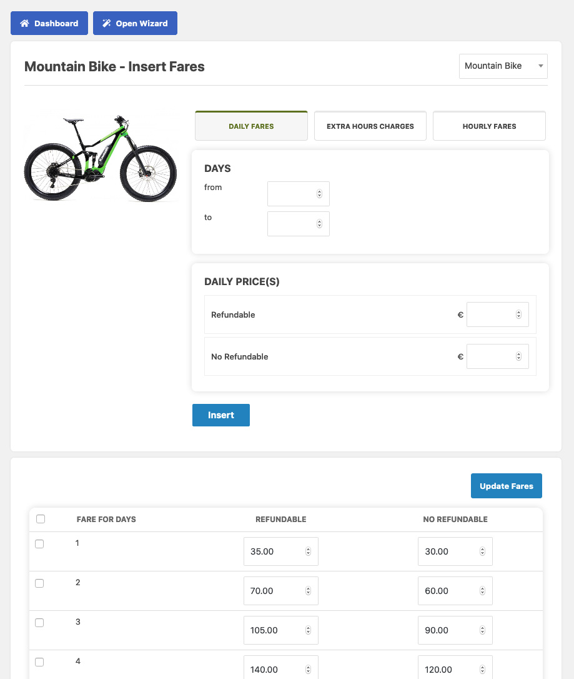
Task: Open the Mountain Bike vehicle dropdown
Action: [503, 66]
